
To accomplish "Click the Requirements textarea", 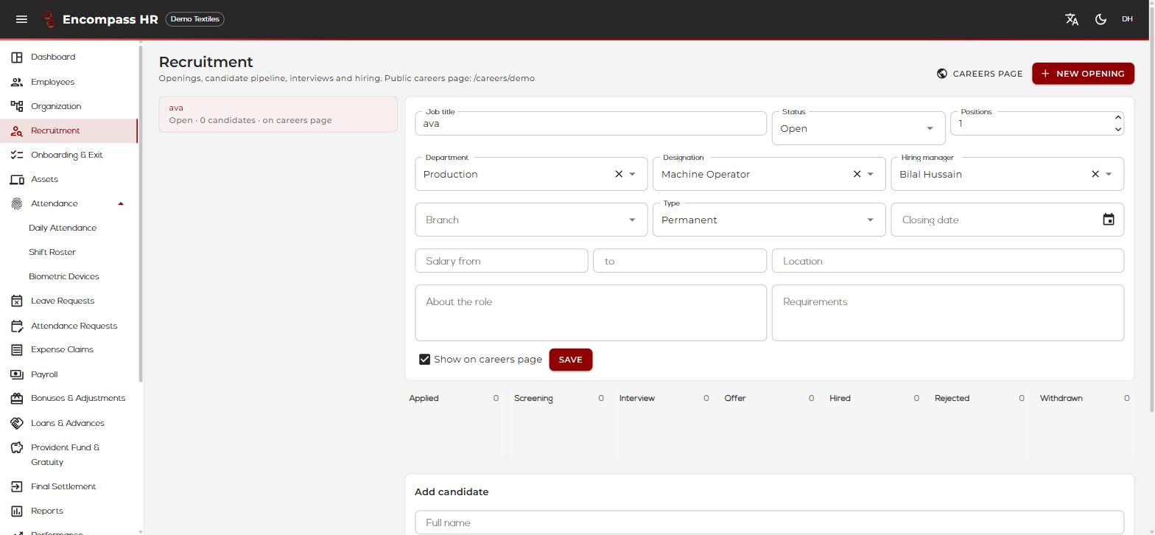I will pyautogui.click(x=948, y=313).
